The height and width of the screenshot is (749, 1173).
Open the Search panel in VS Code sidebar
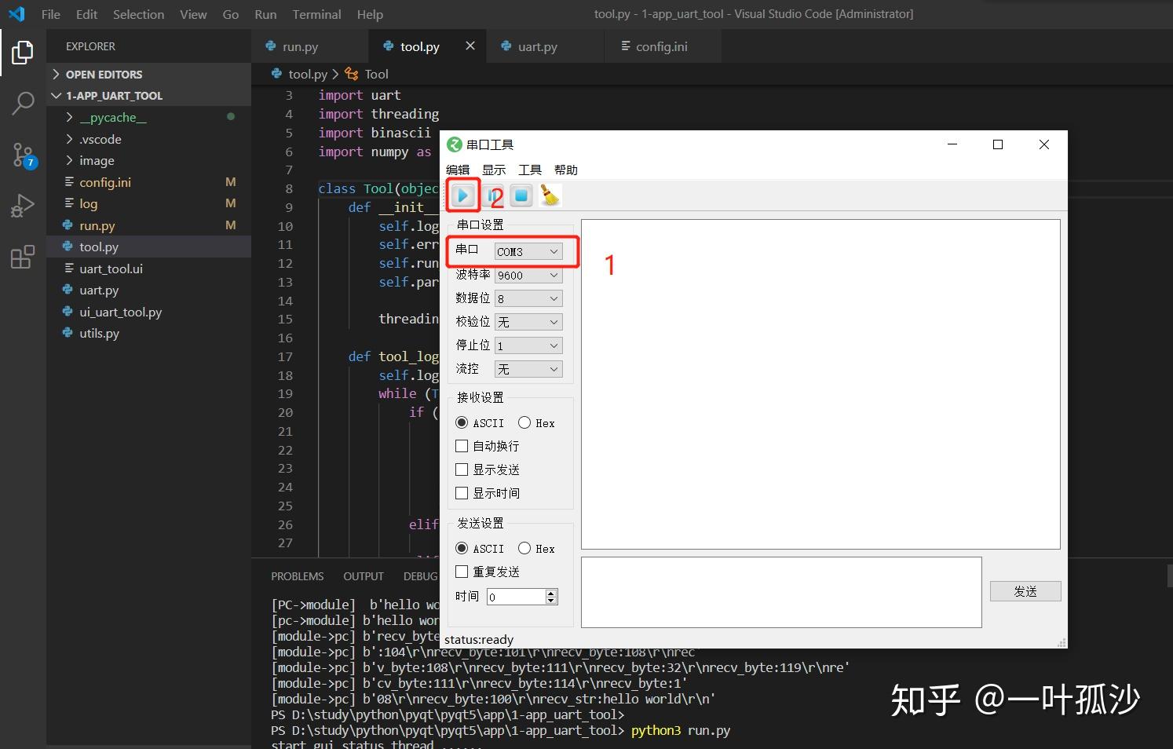[23, 103]
